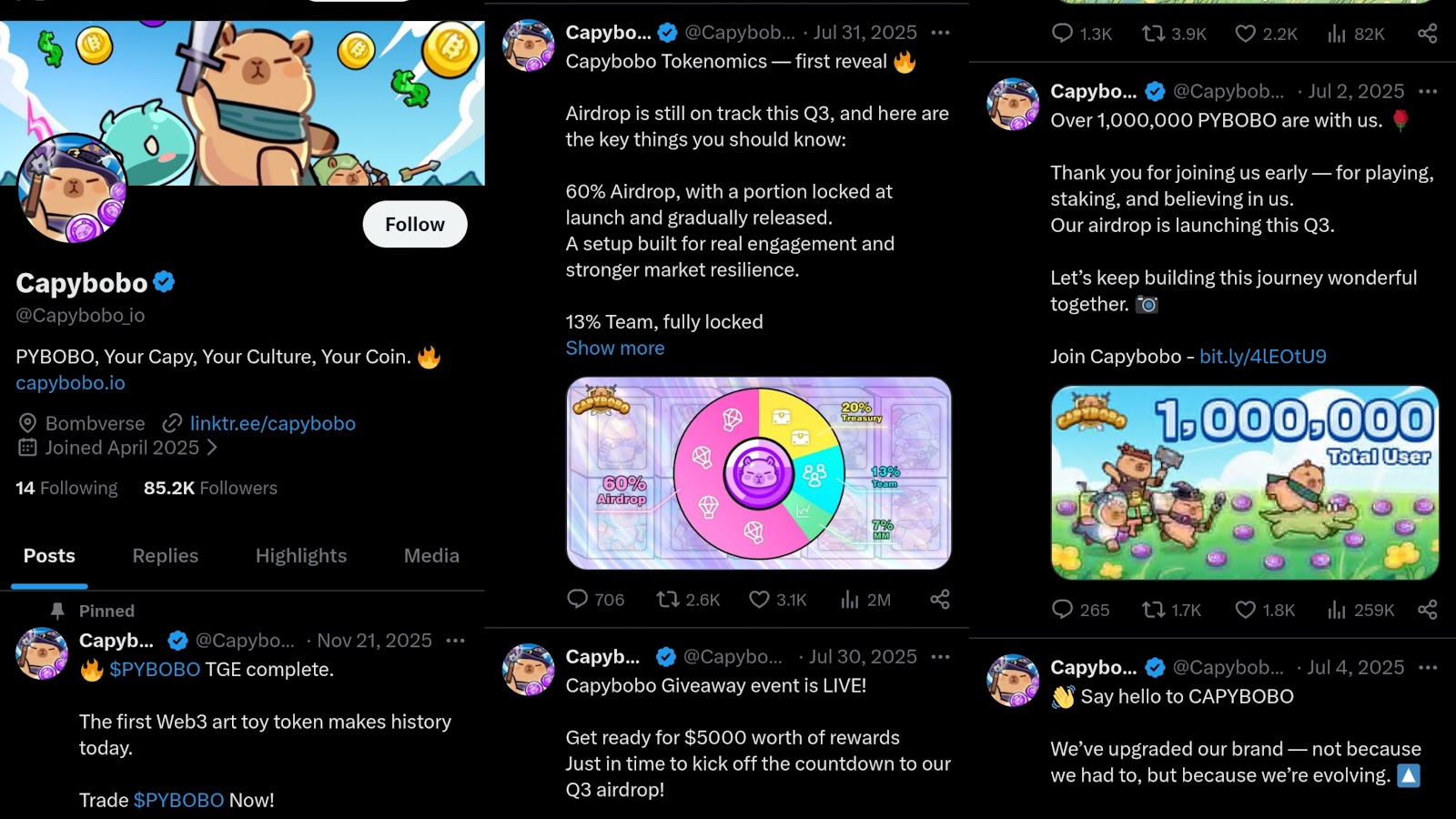Follow the Capybobo account

coord(415,224)
